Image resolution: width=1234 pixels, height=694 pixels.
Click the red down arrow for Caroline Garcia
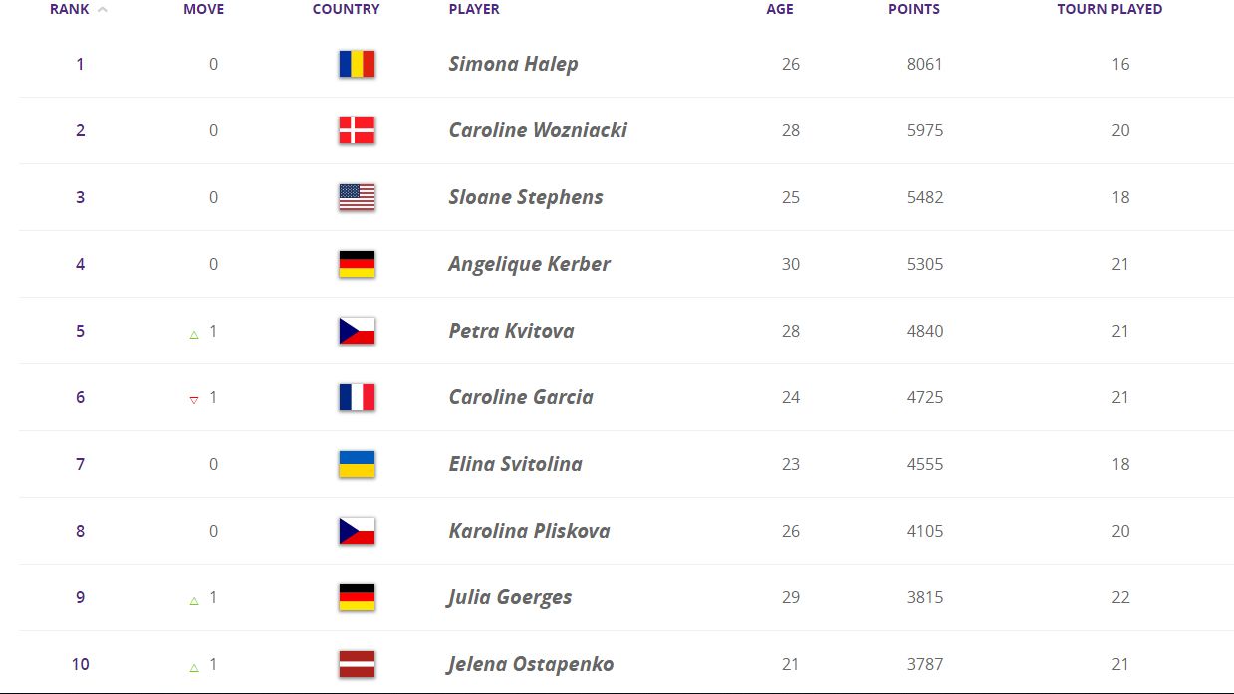point(194,400)
